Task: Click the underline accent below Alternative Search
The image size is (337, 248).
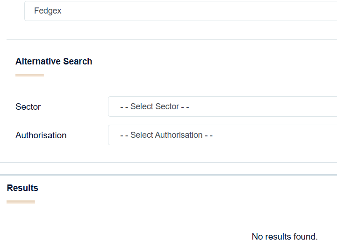Action: [29, 75]
